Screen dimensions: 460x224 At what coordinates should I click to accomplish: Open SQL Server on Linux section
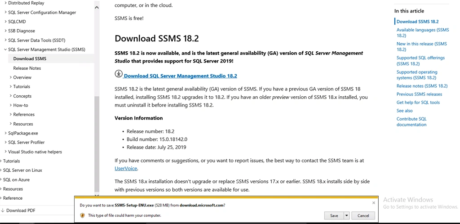pos(22,170)
